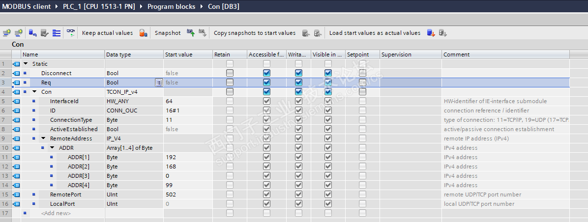Click start value 99 of ADDR[4]
This screenshot has height=222, width=588.
click(x=169, y=185)
